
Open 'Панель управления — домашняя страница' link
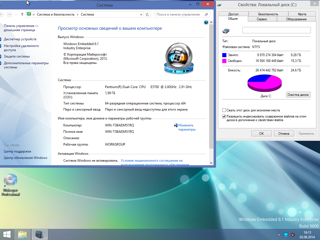[x=21, y=28]
